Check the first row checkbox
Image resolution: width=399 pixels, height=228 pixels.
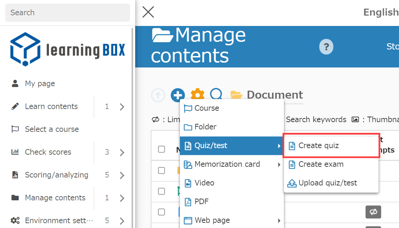point(162,170)
